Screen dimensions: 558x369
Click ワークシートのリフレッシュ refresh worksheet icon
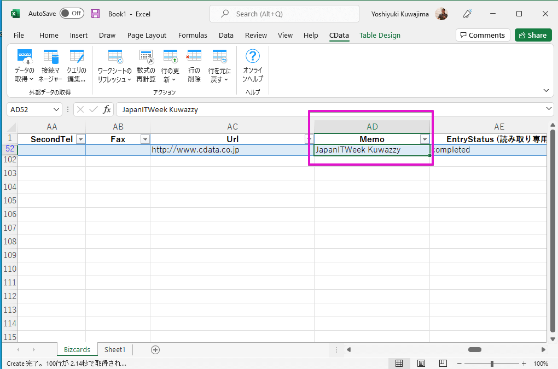pos(115,57)
